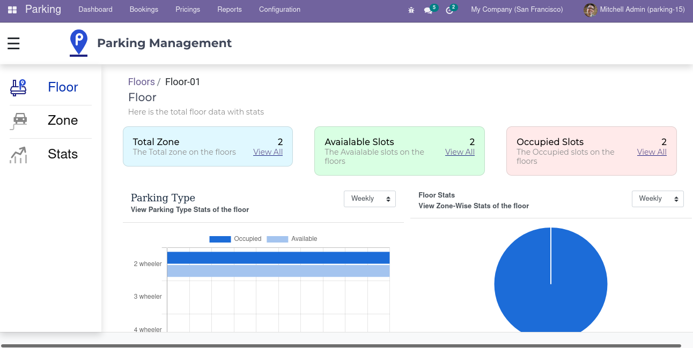Image resolution: width=693 pixels, height=348 pixels.
Task: Click View All for Occupied Slots
Action: pos(652,152)
